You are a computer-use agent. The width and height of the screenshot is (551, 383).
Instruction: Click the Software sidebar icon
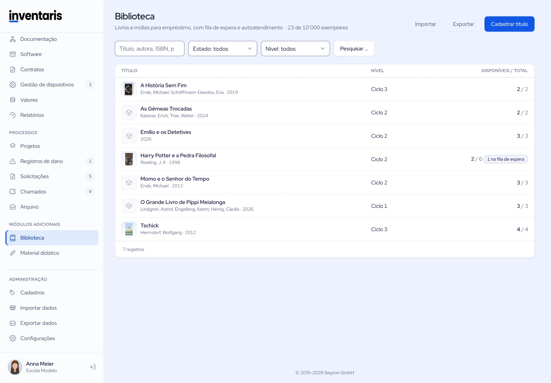(13, 54)
